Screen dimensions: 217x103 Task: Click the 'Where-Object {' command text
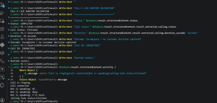pyautogui.click(x=28, y=70)
